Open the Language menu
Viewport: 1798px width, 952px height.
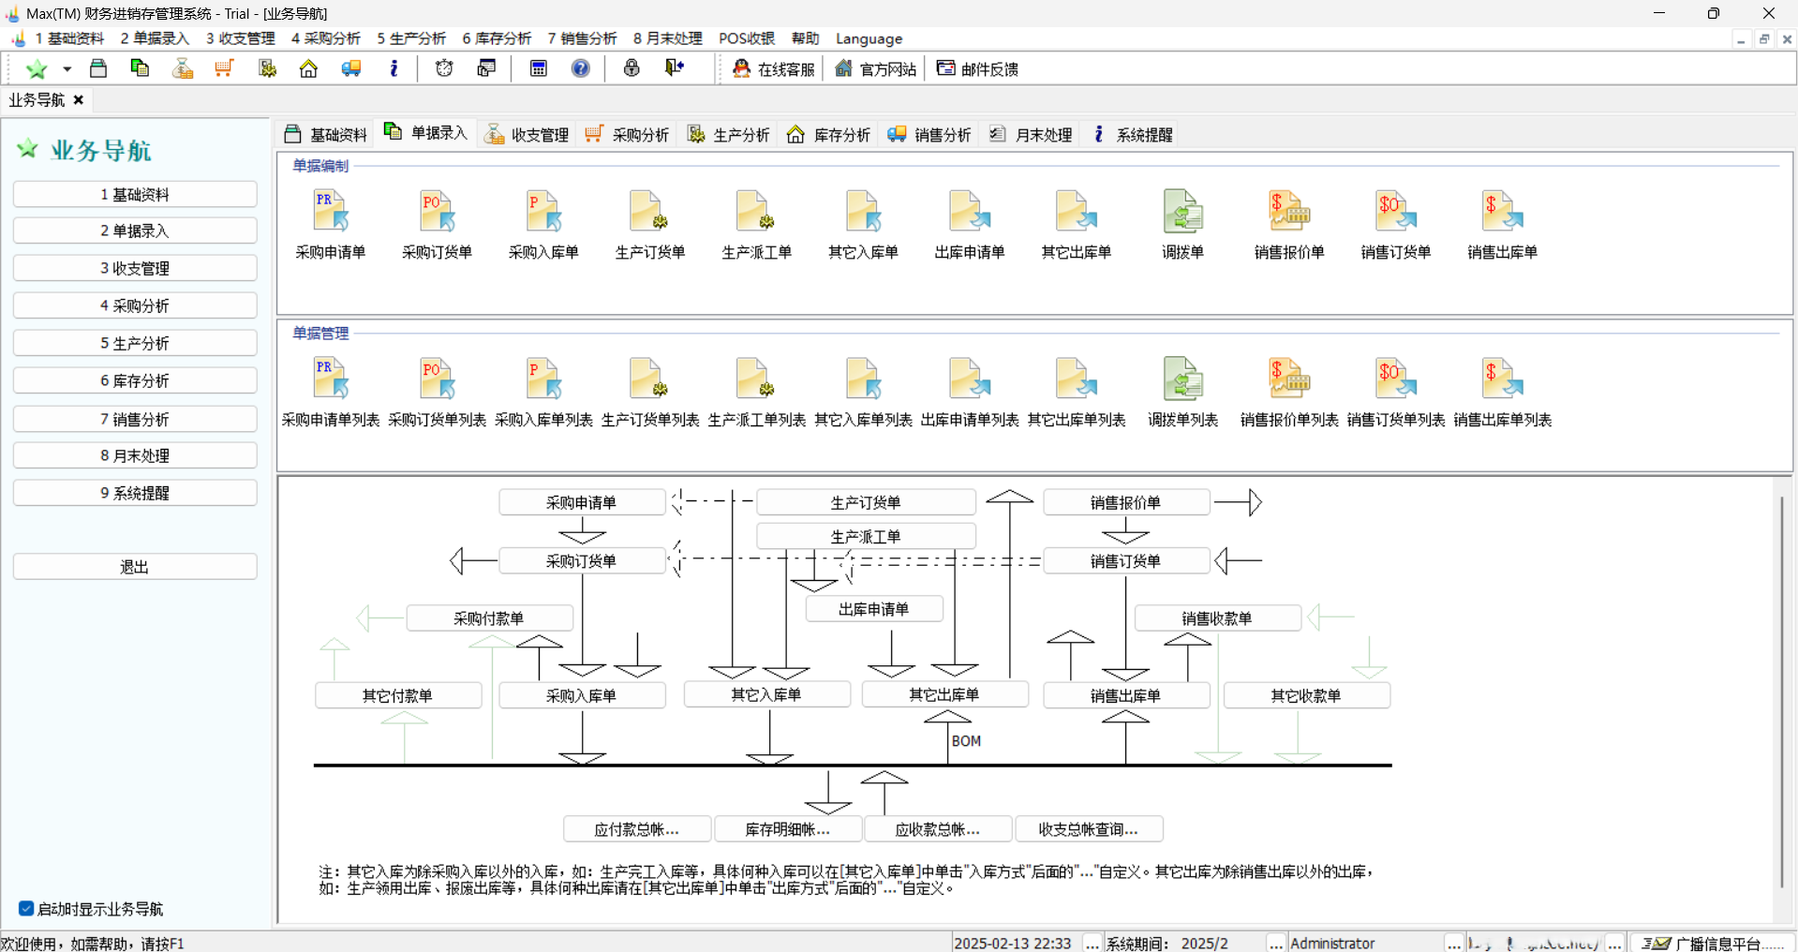pos(868,38)
